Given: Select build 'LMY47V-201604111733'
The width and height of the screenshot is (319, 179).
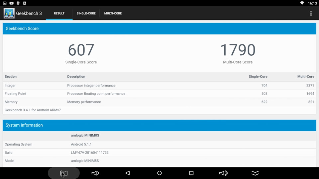Looking at the screenshot, I should click(x=90, y=152).
